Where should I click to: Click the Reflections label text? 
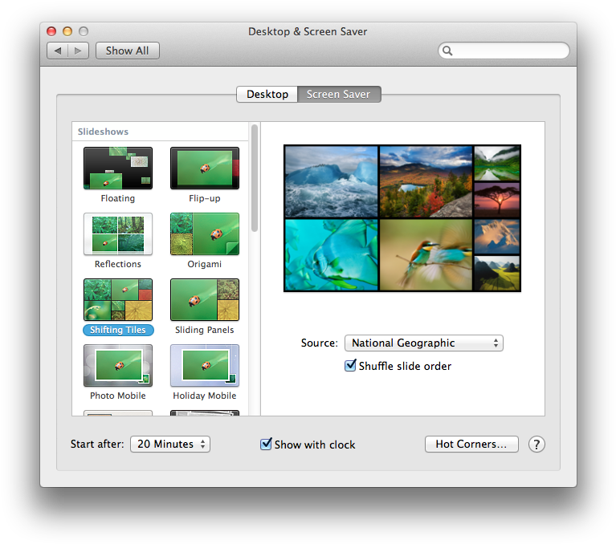[x=118, y=264]
